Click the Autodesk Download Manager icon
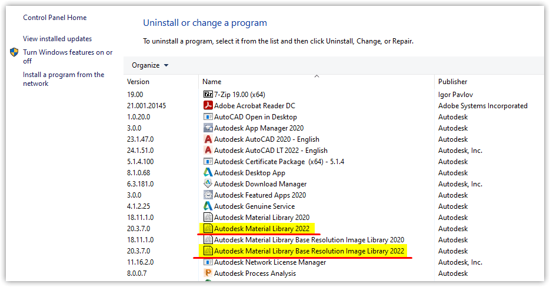 (208, 183)
